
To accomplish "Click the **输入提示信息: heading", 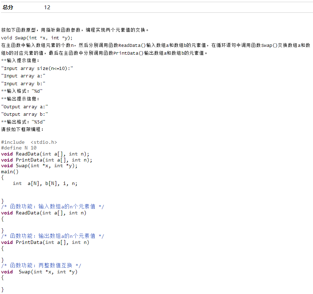I will 20,60.
